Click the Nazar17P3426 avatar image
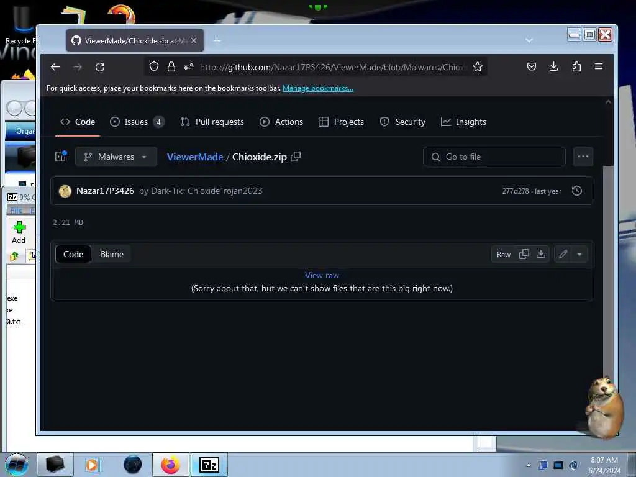This screenshot has width=636, height=477. [x=65, y=191]
